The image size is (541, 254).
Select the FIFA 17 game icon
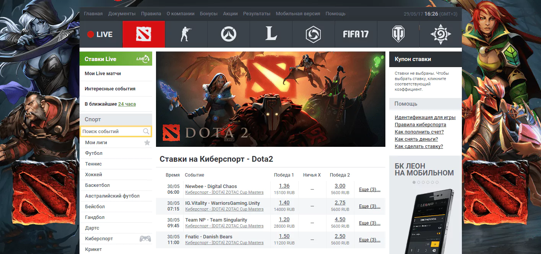[356, 34]
